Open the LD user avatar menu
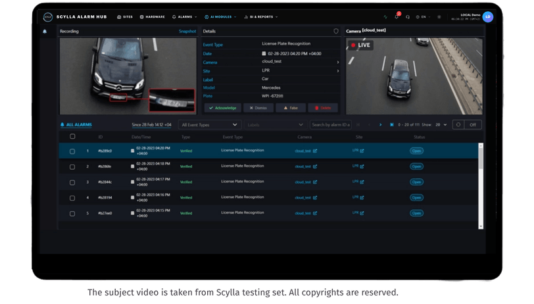The height and width of the screenshot is (304, 534). [488, 16]
